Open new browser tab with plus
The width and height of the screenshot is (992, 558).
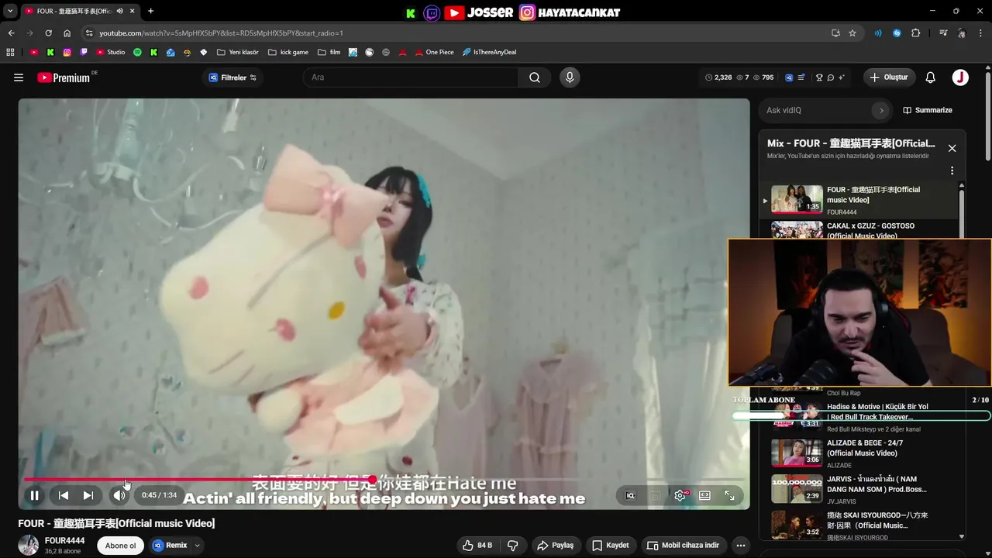click(150, 11)
